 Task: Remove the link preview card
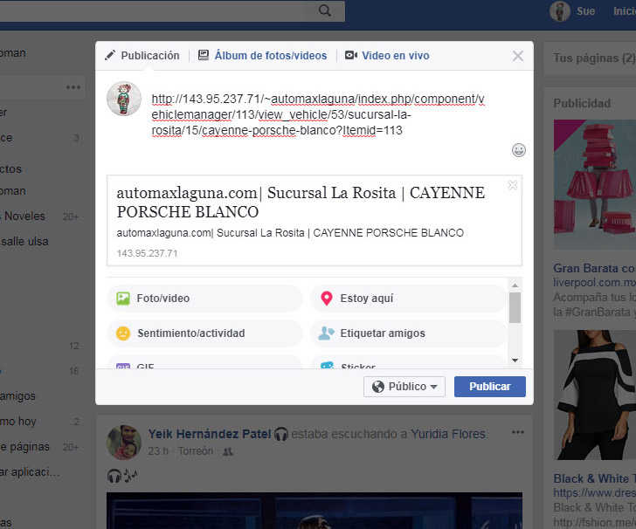[x=513, y=185]
